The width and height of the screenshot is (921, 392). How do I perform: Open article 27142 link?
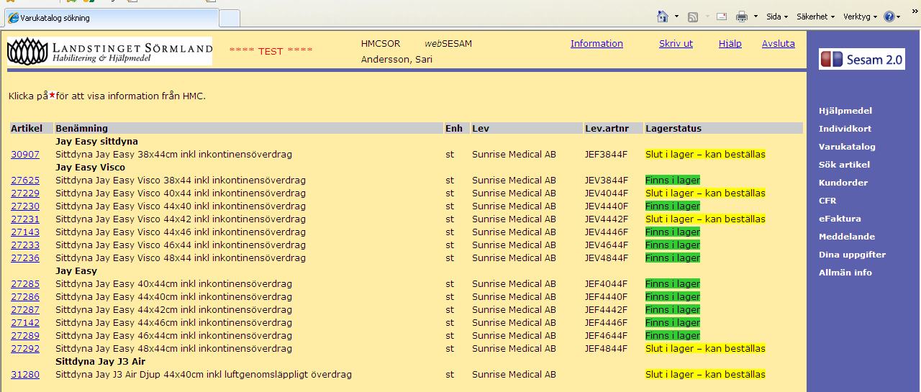pyautogui.click(x=25, y=323)
